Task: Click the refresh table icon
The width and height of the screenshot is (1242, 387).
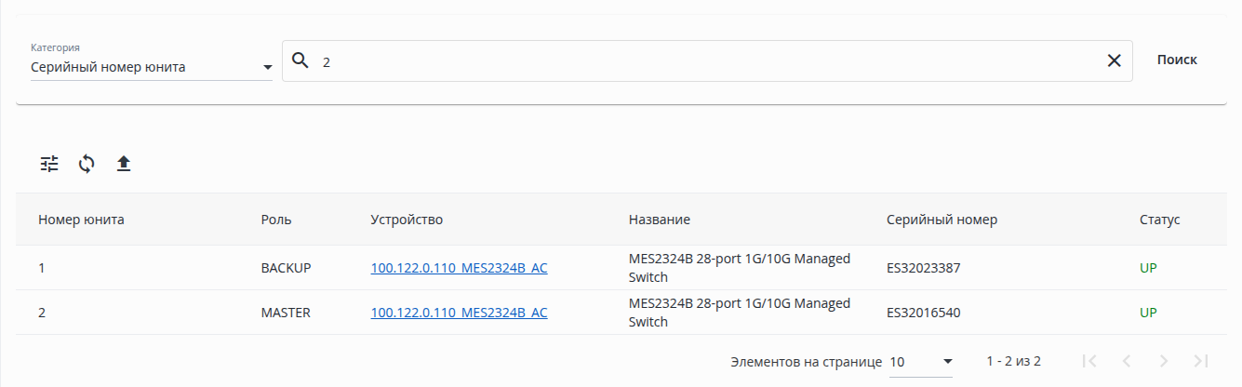Action: click(x=87, y=164)
